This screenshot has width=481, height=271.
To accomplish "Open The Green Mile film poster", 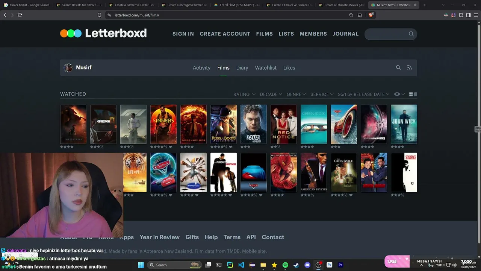I will 344,172.
